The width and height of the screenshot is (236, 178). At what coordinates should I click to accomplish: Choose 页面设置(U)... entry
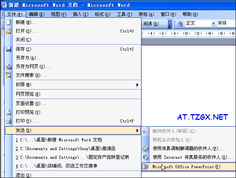pos(73,104)
